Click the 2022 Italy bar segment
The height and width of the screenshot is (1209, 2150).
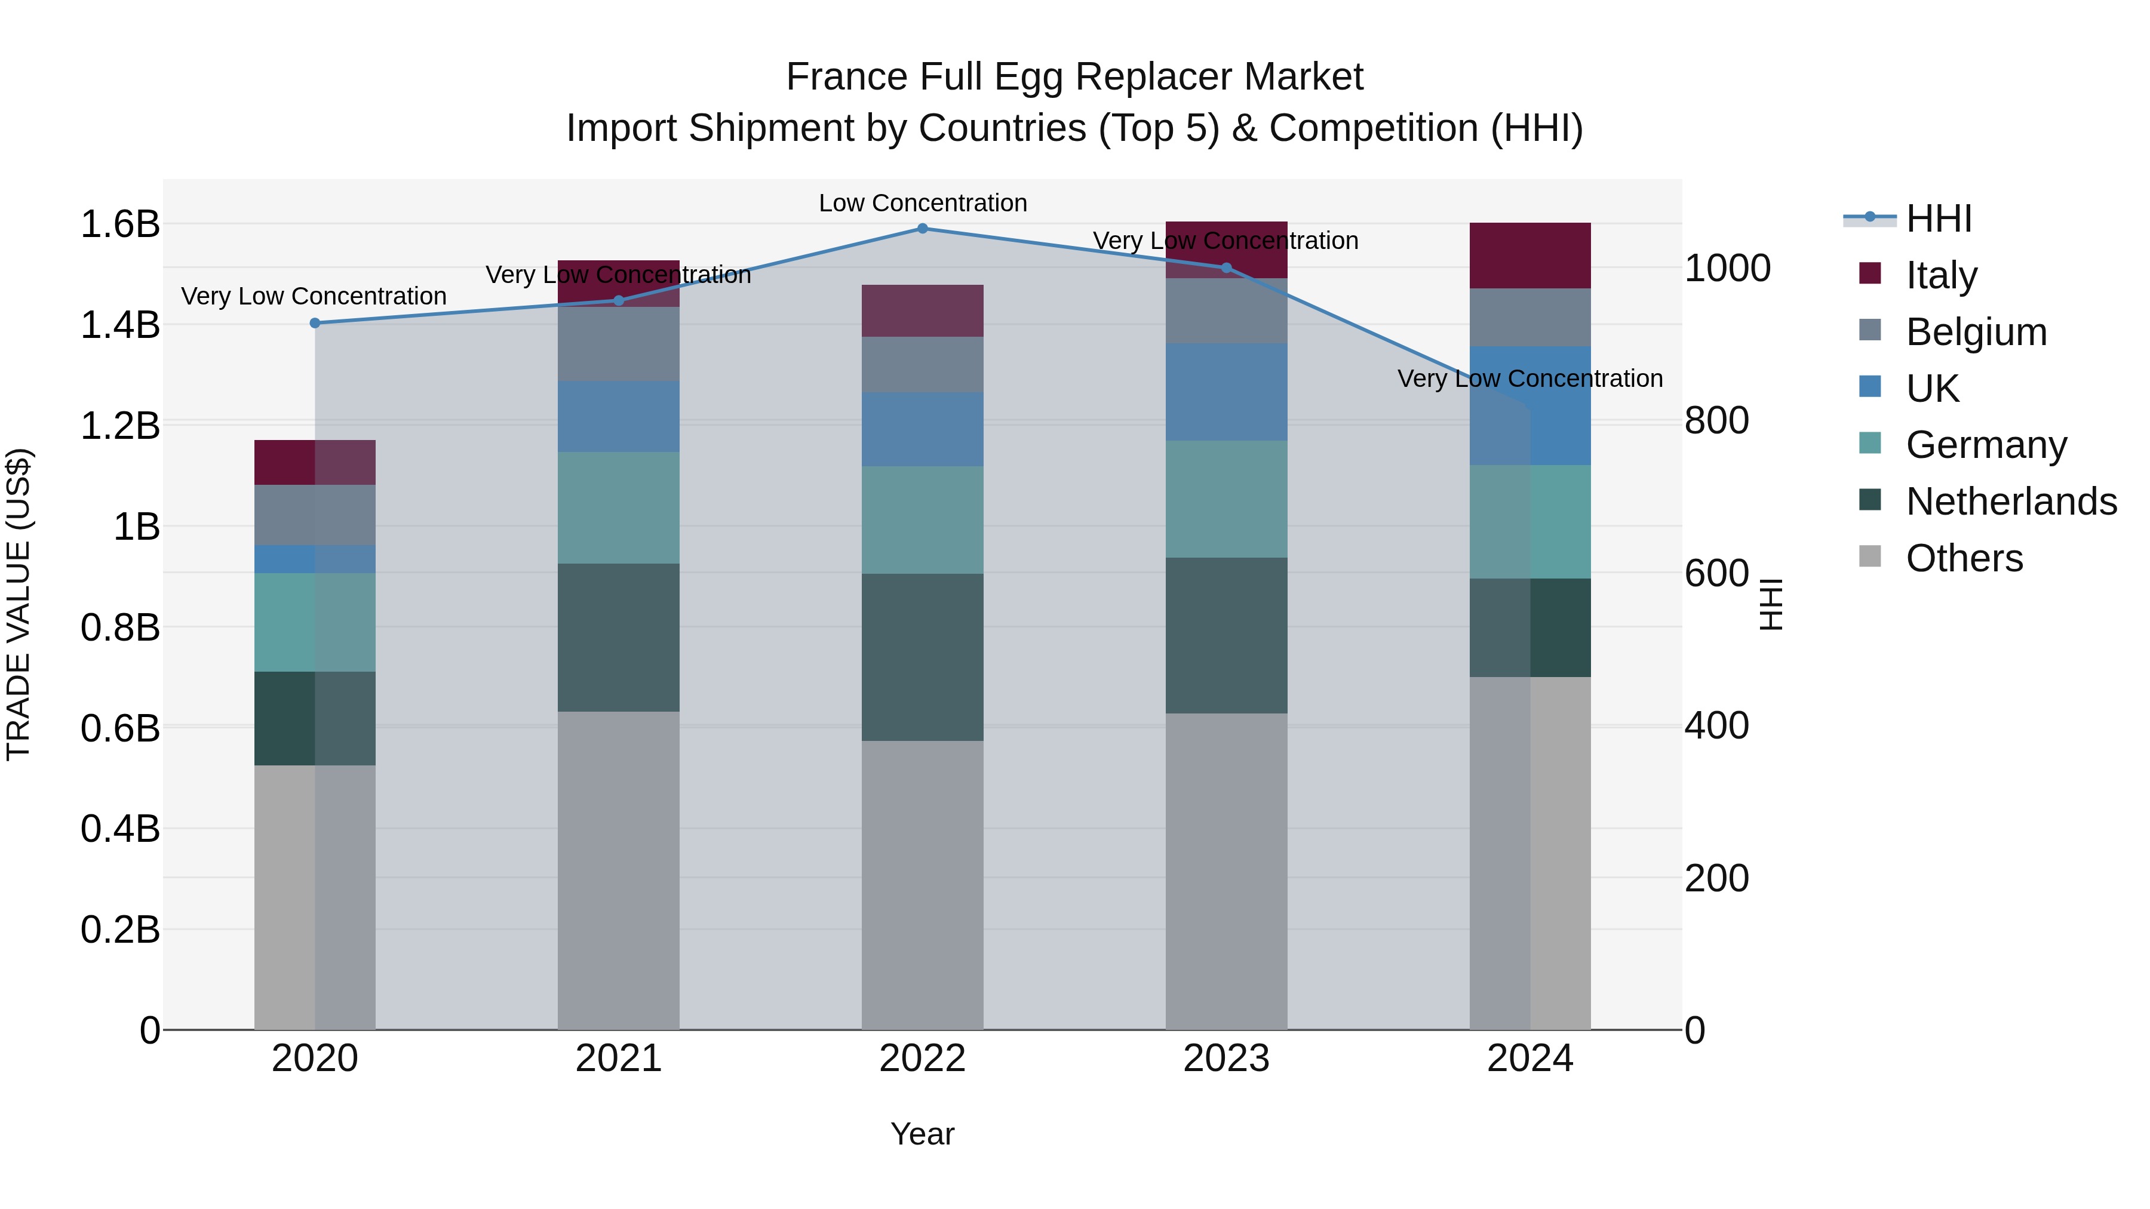click(922, 311)
